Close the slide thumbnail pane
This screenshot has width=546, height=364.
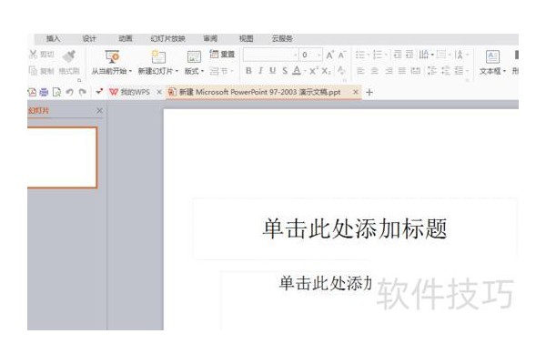[99, 110]
